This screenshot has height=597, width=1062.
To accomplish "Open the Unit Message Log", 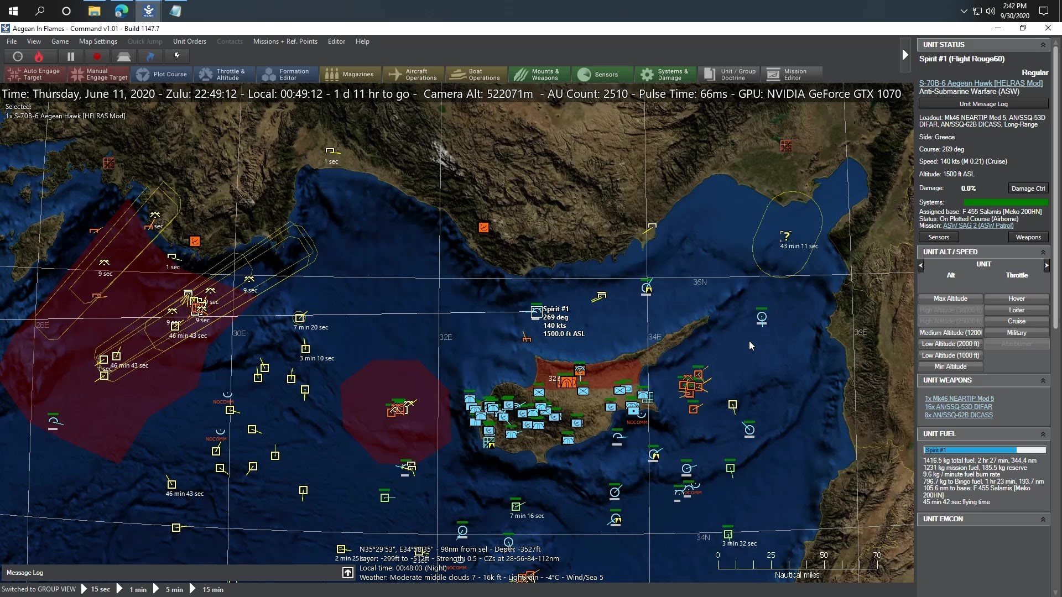I will (x=983, y=104).
